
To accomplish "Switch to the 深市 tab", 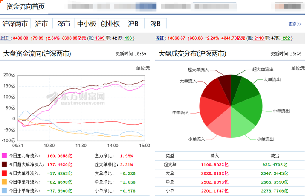I will point(64,24).
